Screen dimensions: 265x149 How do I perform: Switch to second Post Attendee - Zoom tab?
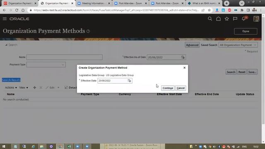click(x=167, y=3)
